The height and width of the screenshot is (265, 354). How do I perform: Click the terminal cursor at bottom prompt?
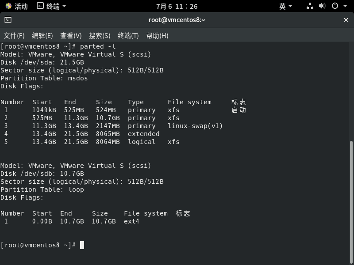[82, 245]
